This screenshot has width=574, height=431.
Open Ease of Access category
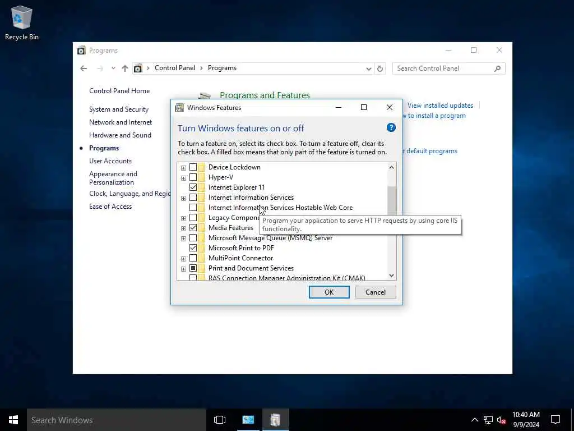pyautogui.click(x=110, y=207)
